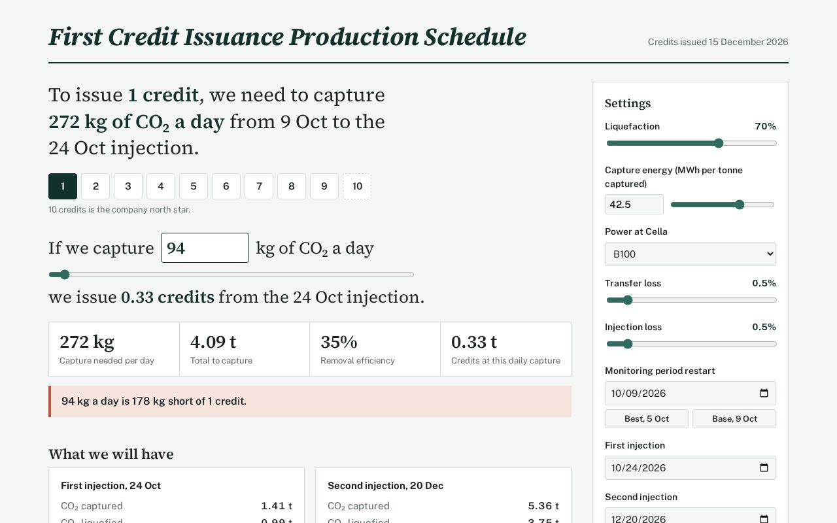Select credit target 3
Screen dimensions: 837x523
point(128,186)
